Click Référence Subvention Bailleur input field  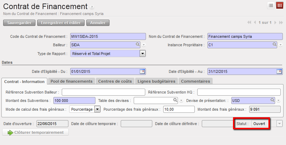click(103, 92)
